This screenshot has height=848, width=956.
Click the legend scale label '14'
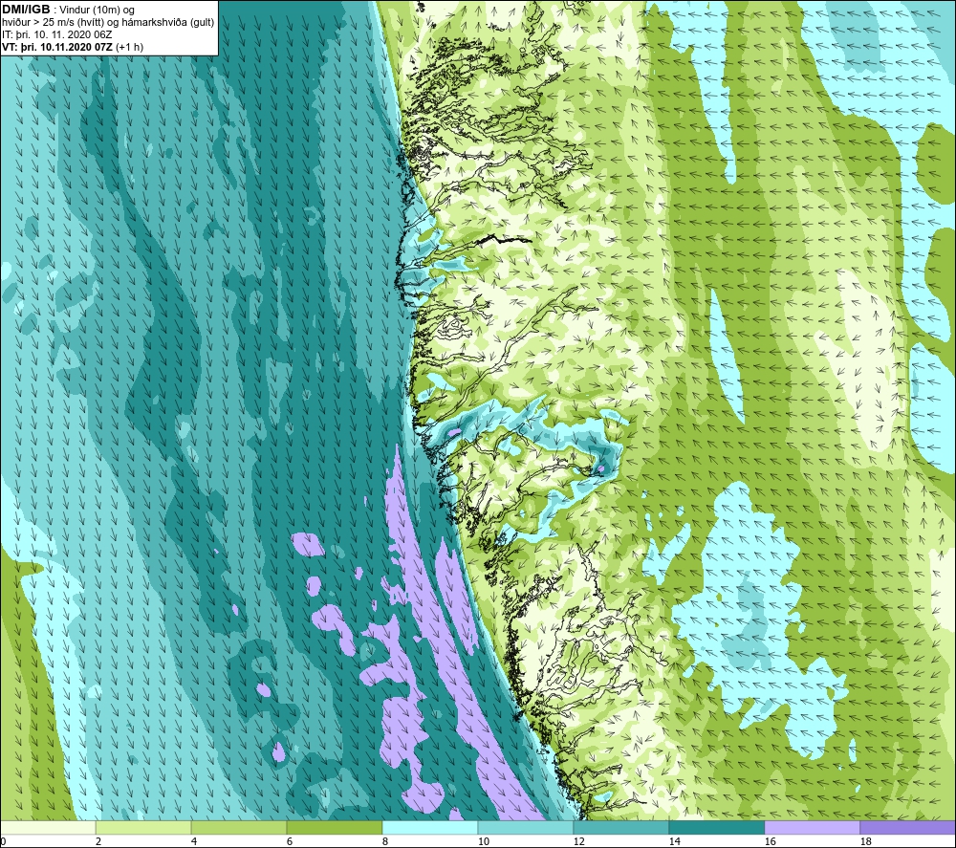674,842
